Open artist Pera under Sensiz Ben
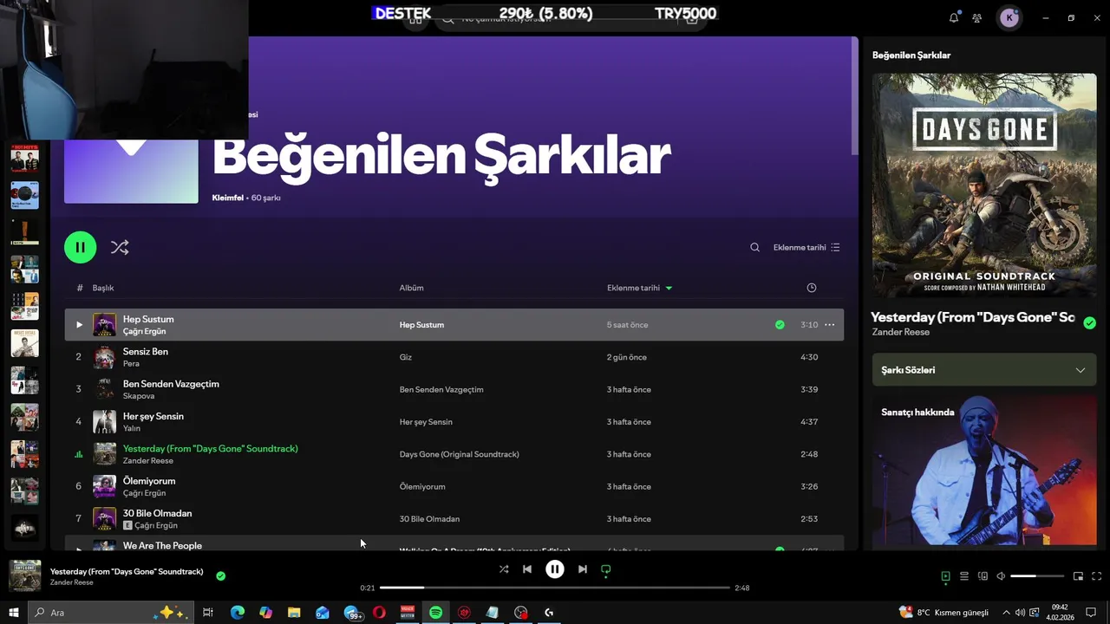This screenshot has width=1110, height=624. click(x=131, y=364)
